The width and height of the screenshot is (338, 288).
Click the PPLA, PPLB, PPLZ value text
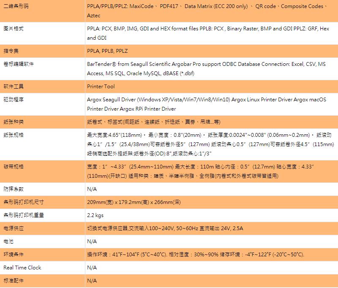click(x=107, y=51)
